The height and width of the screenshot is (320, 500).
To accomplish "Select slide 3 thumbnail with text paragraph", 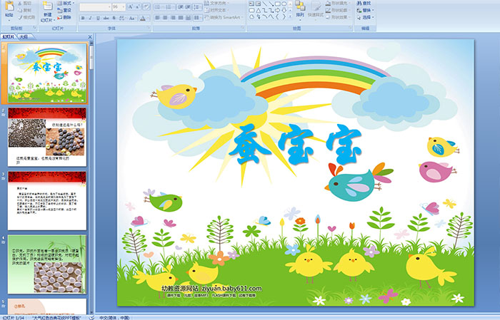I will (x=47, y=200).
